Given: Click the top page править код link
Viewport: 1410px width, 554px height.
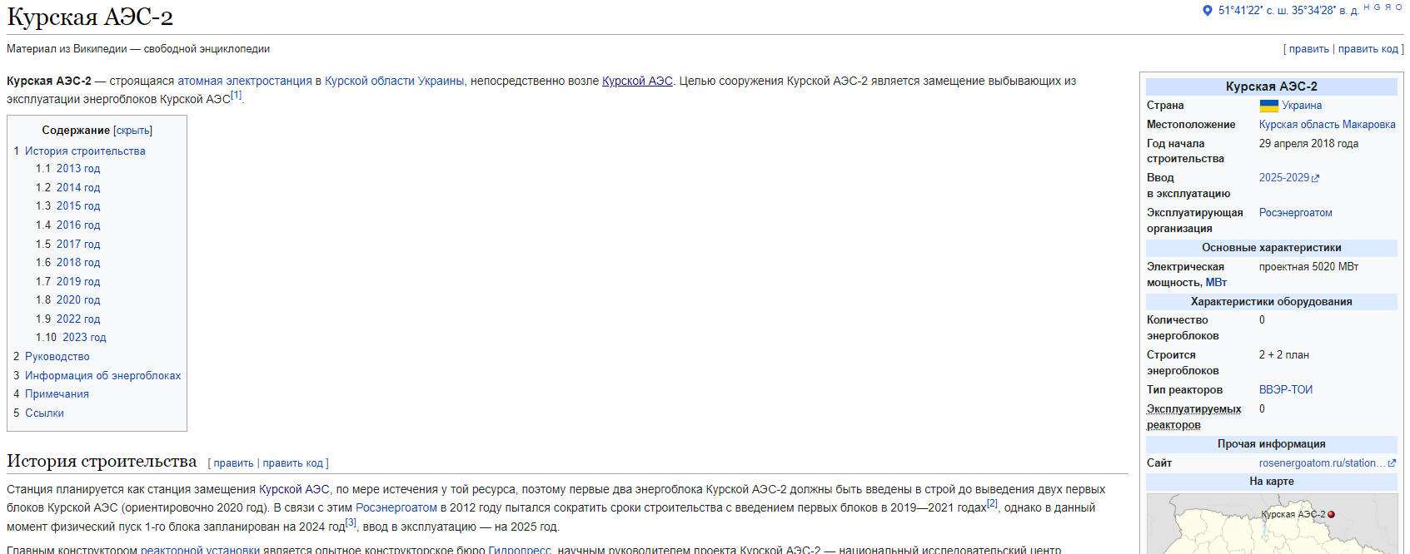Looking at the screenshot, I should click(x=1368, y=49).
